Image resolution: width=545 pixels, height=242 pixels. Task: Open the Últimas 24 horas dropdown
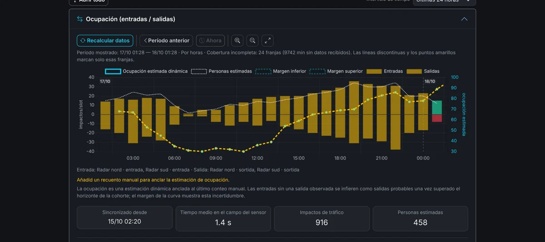(444, 1)
